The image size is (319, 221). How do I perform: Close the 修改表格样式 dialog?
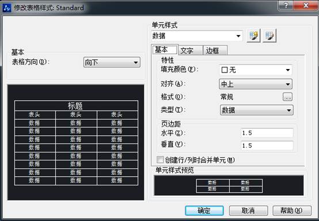coord(306,5)
